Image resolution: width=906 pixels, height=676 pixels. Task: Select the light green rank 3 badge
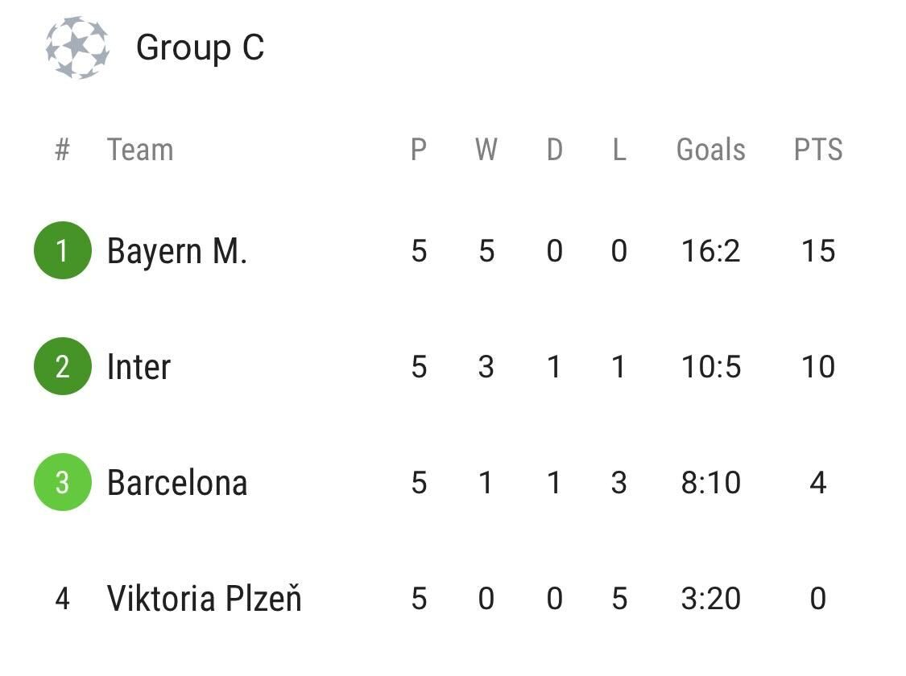pos(62,482)
